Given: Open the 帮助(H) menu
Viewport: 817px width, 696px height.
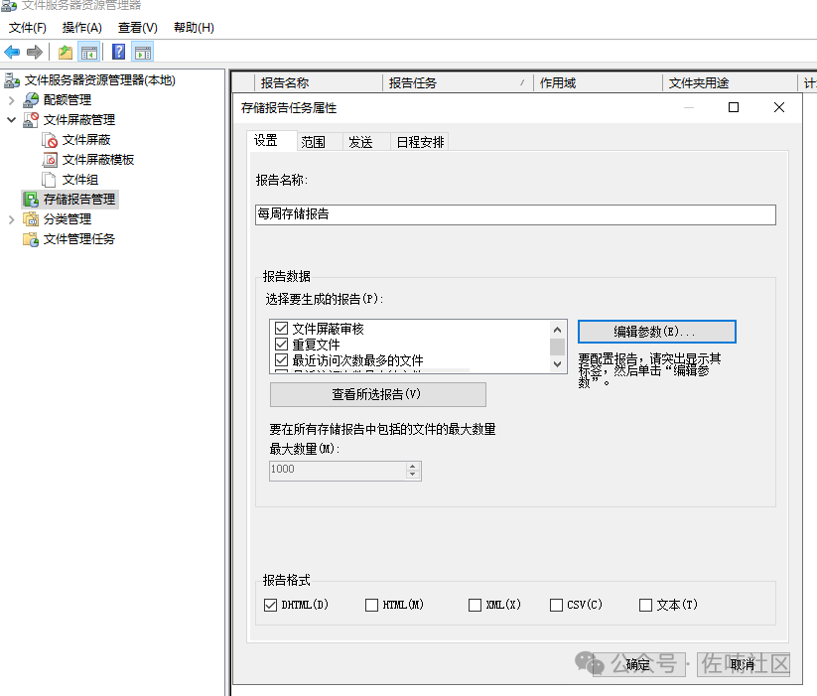Looking at the screenshot, I should (x=194, y=28).
